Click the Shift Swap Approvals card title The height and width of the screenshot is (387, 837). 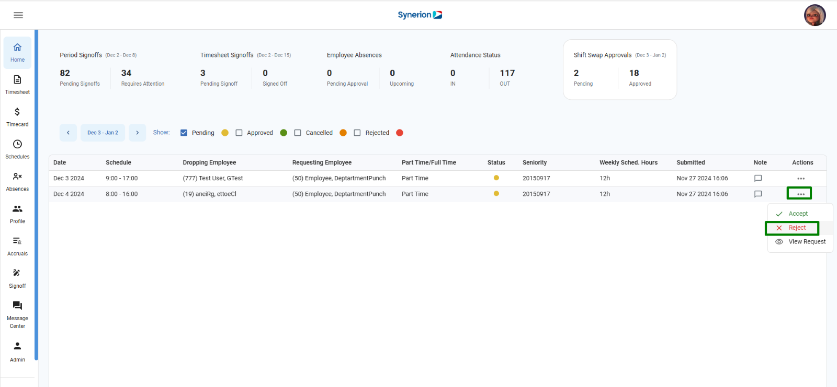click(603, 55)
